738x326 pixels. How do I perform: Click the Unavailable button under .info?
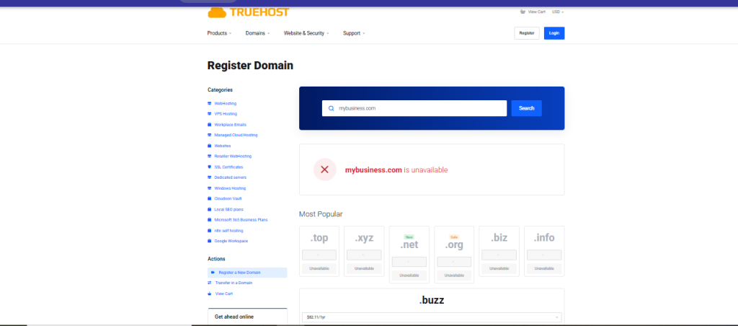tap(544, 268)
